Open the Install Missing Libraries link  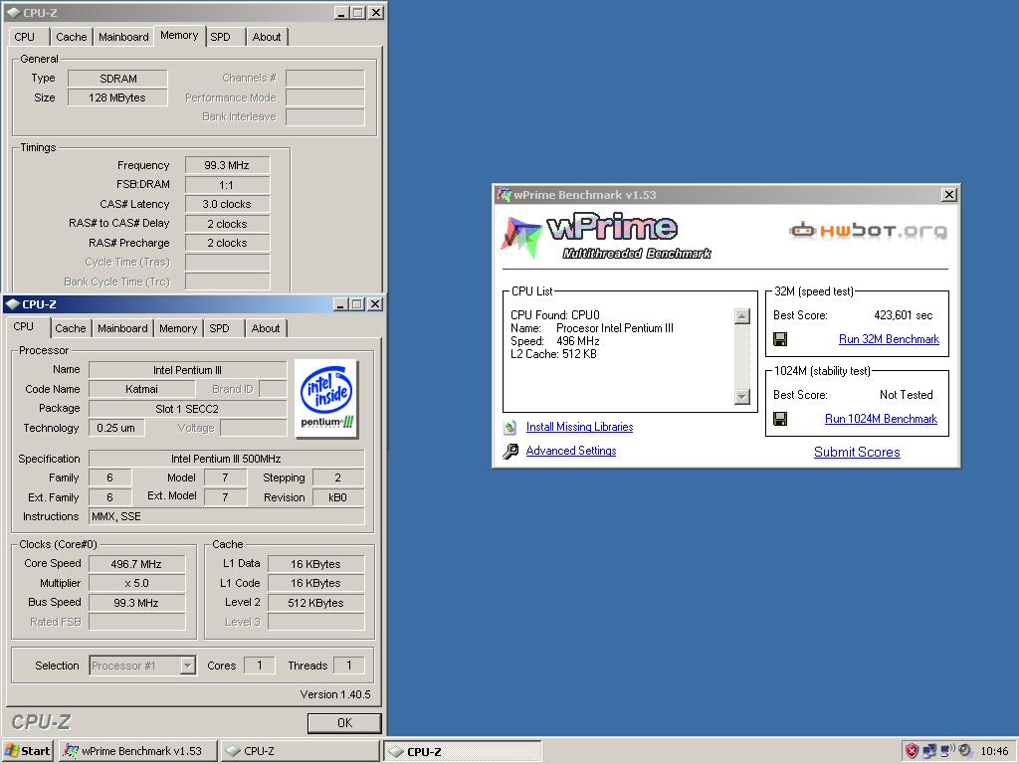pyautogui.click(x=580, y=427)
